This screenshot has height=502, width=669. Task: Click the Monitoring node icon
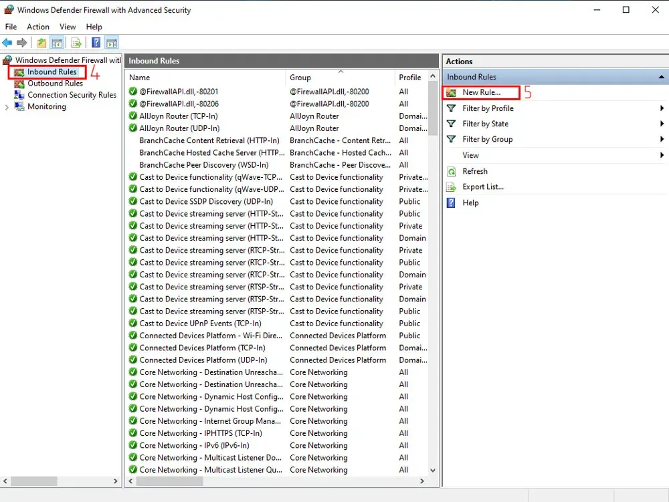(x=19, y=106)
